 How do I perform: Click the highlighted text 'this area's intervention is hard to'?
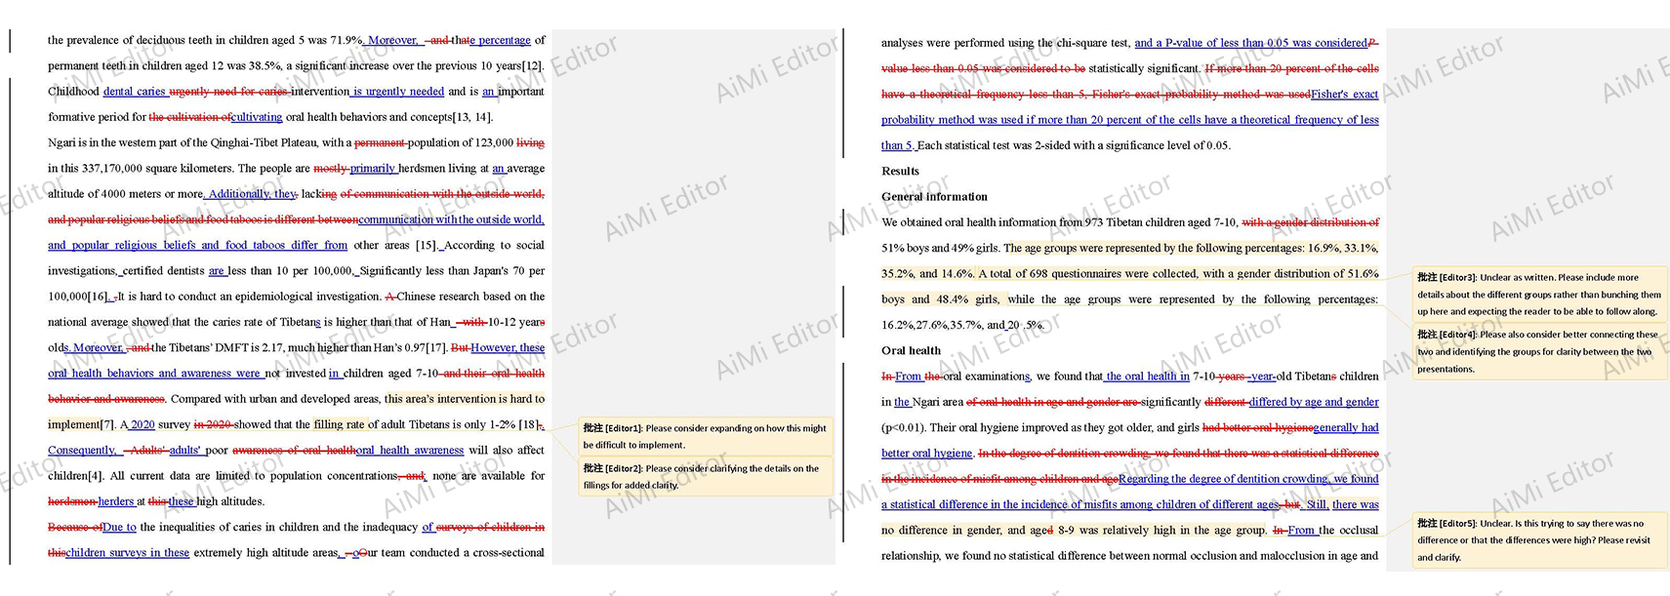click(x=464, y=399)
